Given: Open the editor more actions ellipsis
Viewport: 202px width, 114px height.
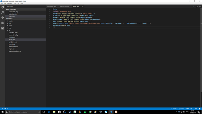Looking at the screenshot, I should click(x=200, y=6).
